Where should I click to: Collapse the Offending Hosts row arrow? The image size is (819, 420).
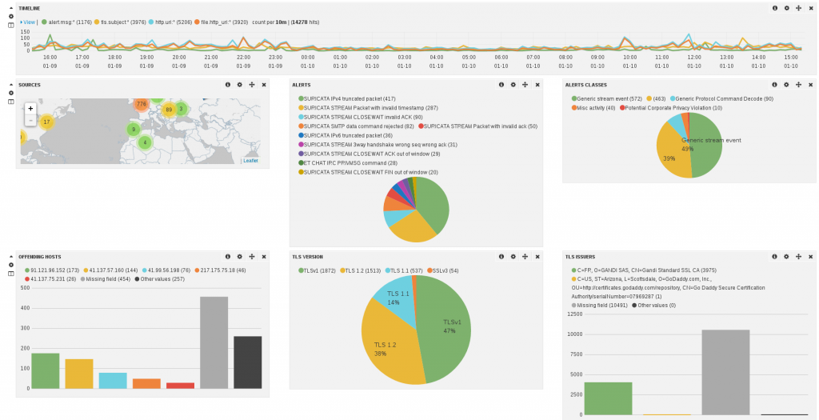click(11, 257)
